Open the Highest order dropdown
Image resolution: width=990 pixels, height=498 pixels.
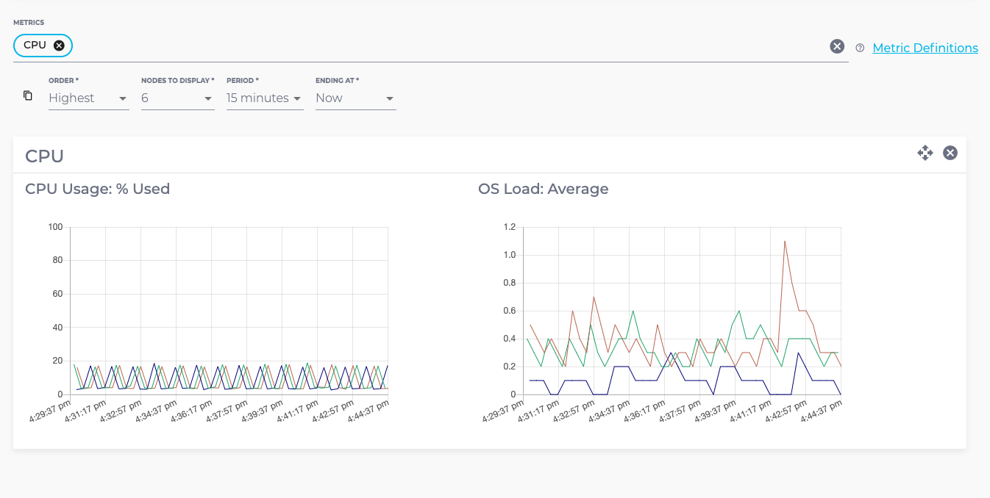pos(81,98)
